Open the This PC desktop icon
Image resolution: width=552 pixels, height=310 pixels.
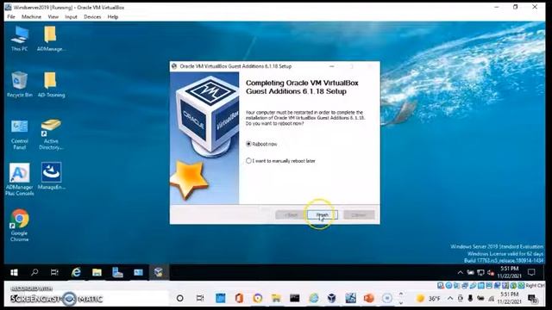pyautogui.click(x=19, y=38)
